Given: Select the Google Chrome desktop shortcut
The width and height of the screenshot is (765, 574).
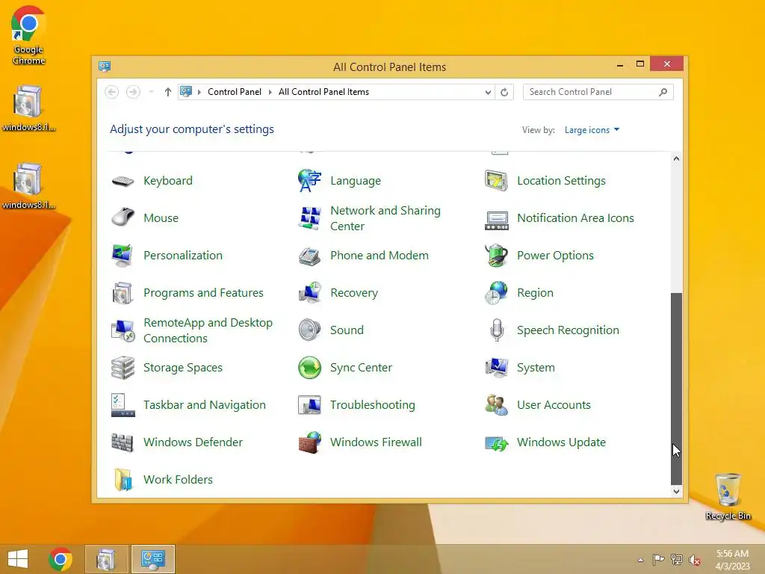Looking at the screenshot, I should point(28,35).
